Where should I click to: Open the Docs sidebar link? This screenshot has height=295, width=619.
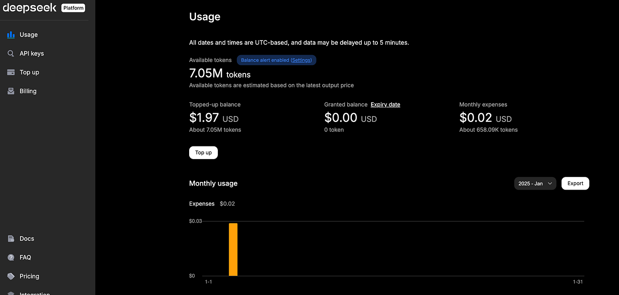[x=27, y=238]
